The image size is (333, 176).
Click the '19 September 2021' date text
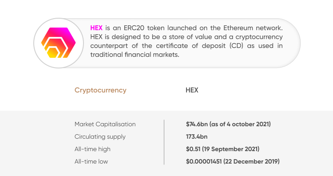pyautogui.click(x=230, y=149)
